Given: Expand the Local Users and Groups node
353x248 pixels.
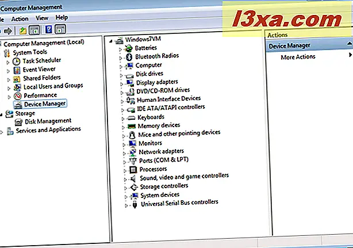Looking at the screenshot, I should [x=9, y=89].
